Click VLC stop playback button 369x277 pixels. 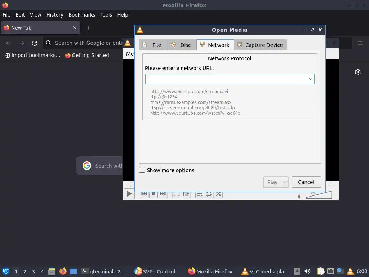click(x=154, y=194)
